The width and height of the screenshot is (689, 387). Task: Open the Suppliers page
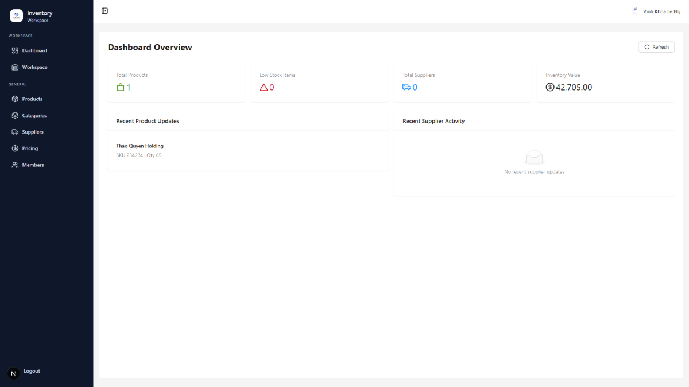coord(33,132)
